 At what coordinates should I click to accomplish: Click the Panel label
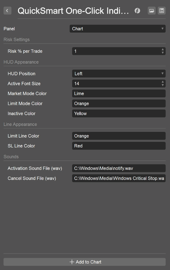coord(9,29)
